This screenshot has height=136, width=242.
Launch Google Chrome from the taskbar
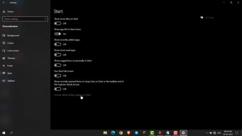(x=121, y=133)
